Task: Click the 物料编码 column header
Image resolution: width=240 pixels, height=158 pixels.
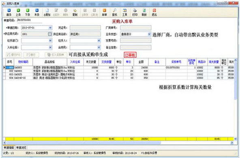Action: 23,62
